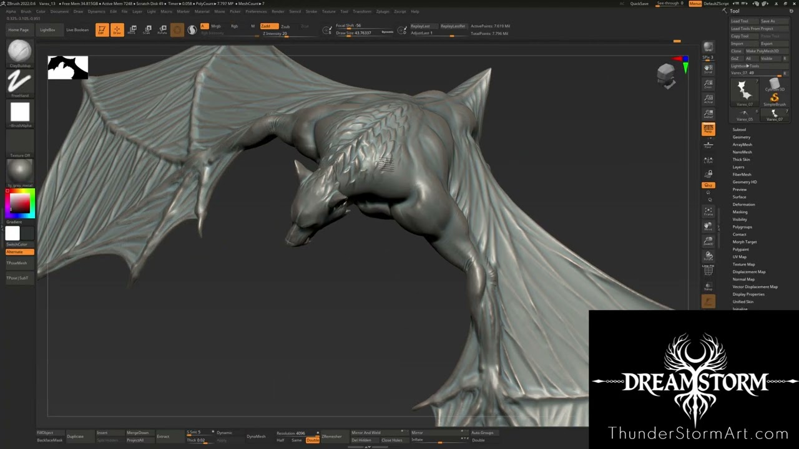Screen dimensions: 799x449
Task: Toggle Mrgb channel
Action: click(216, 26)
